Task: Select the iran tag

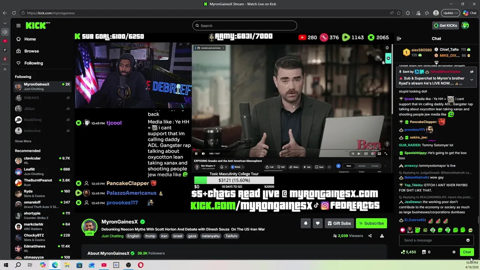Action: 164,236
